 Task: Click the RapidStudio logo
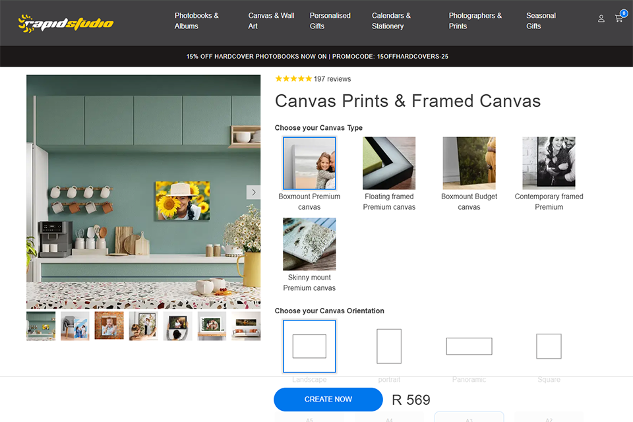click(x=66, y=23)
